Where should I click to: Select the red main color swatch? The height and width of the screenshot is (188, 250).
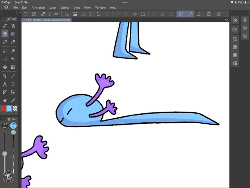pos(3,109)
